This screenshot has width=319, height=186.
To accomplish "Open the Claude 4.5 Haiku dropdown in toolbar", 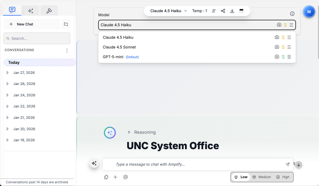I will [168, 11].
